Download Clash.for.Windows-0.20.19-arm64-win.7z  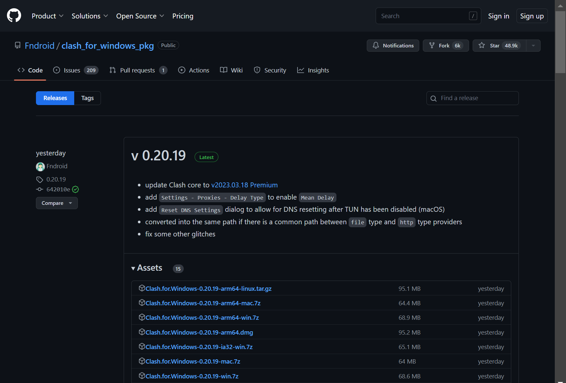tap(202, 317)
